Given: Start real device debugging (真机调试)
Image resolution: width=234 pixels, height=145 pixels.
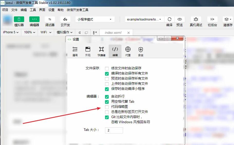Looking at the screenshot, I should coord(196,19).
